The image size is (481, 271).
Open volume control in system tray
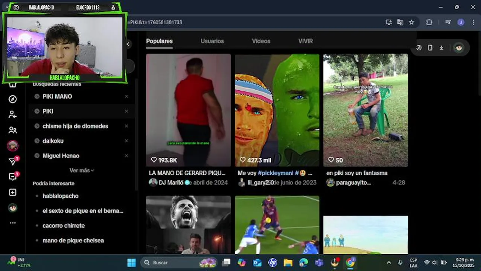(435, 262)
